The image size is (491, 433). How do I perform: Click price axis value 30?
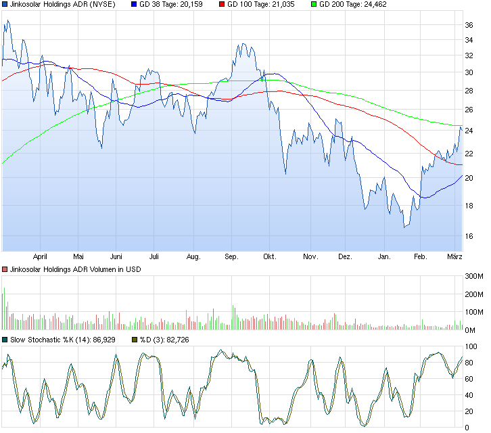click(x=469, y=72)
